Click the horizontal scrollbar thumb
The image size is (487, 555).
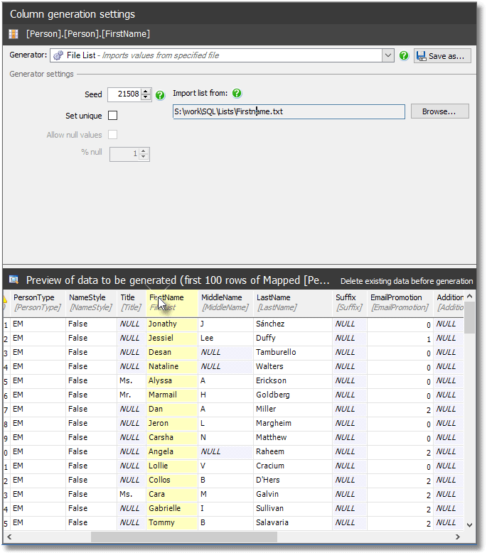(184, 537)
